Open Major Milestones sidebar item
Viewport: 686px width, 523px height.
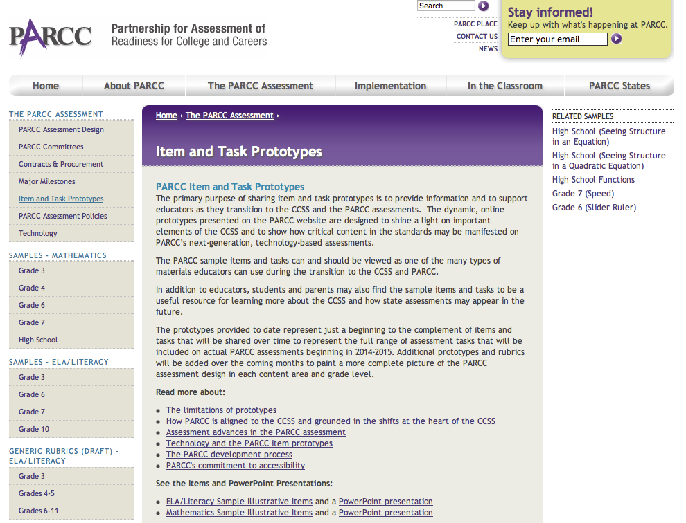71,181
